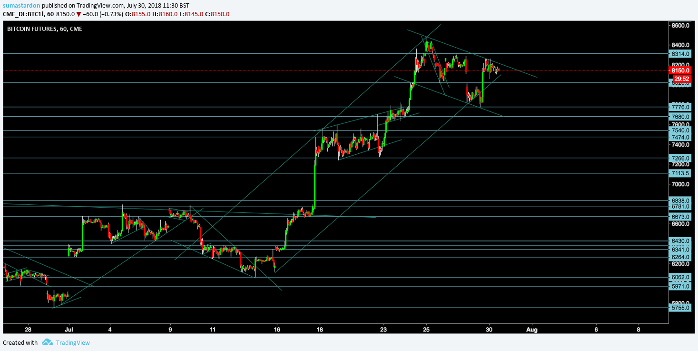Click the Aug label on the time axis
This screenshot has height=351, width=698.
point(532,329)
